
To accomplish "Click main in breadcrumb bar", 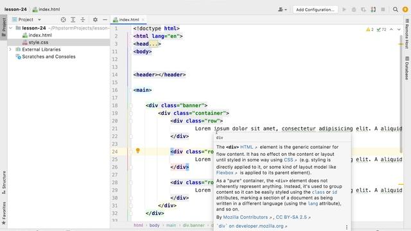I will pyautogui.click(x=171, y=225).
